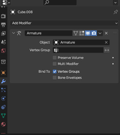Remove the Armature modifier
This screenshot has width=120, height=135.
106,33
